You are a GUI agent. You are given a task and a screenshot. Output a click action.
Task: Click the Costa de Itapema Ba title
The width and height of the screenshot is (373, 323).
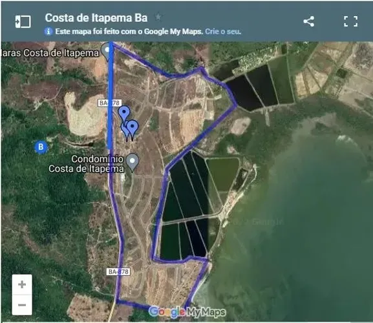(x=96, y=18)
